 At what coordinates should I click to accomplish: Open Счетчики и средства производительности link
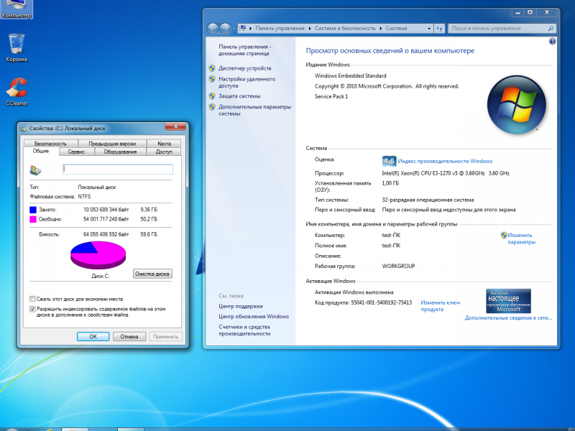point(244,330)
